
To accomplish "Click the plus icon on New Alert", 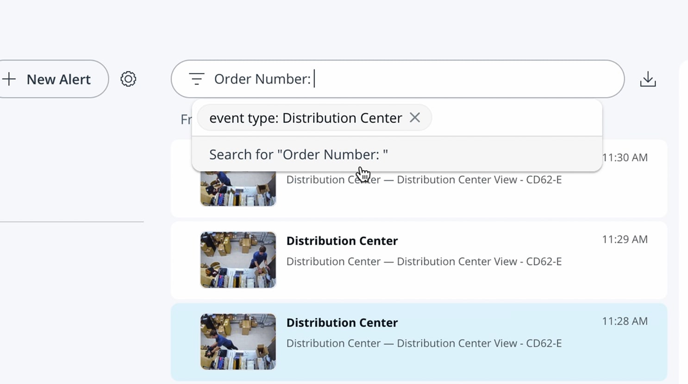I will pyautogui.click(x=9, y=79).
